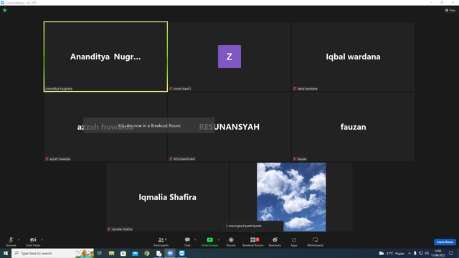Select the cloud sky picture participant tile
The image size is (459, 258).
click(291, 197)
